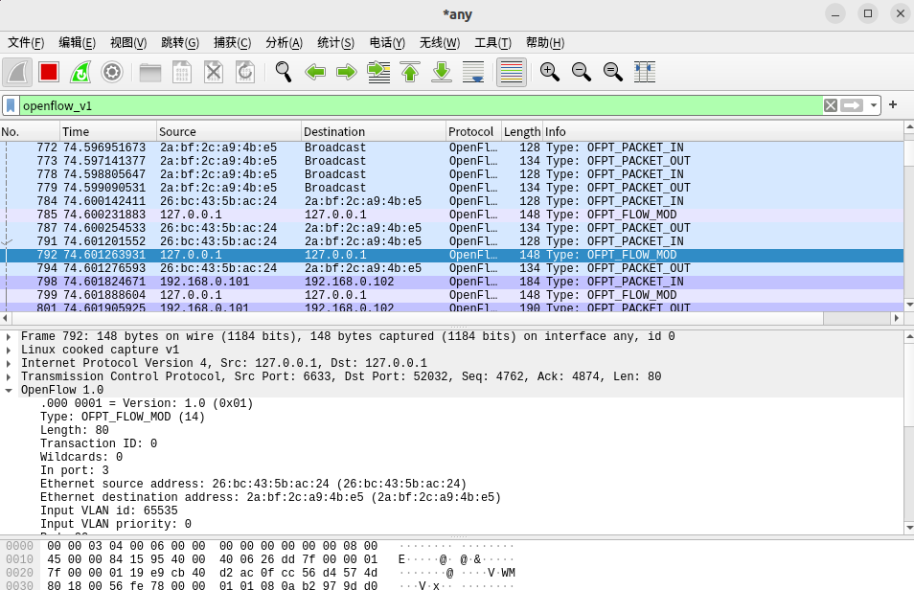Open the 文件(F) menu
This screenshot has width=914, height=590.
tap(26, 42)
